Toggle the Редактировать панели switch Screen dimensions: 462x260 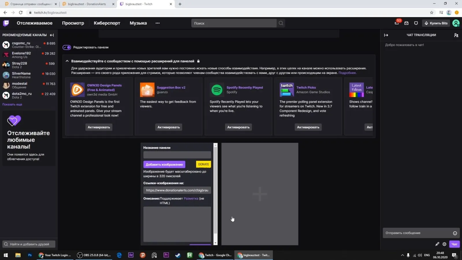(67, 47)
